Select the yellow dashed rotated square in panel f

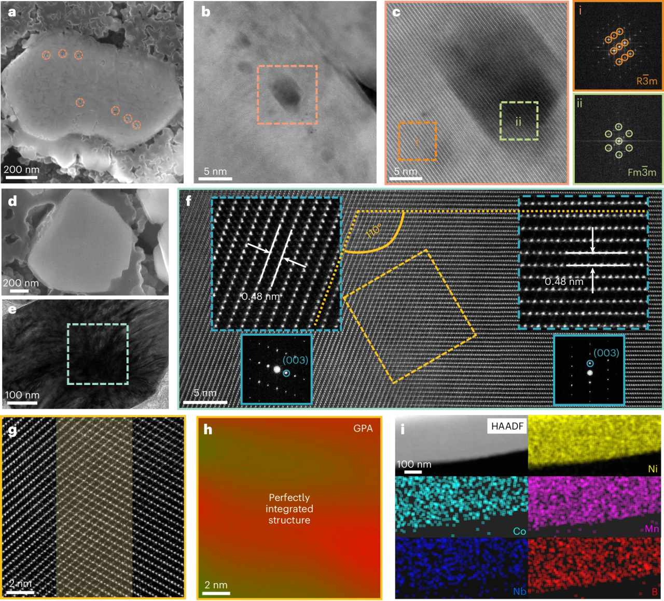pyautogui.click(x=409, y=317)
